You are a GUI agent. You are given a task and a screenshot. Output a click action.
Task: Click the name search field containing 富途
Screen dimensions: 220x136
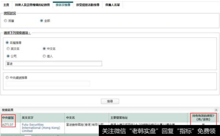[54, 64]
